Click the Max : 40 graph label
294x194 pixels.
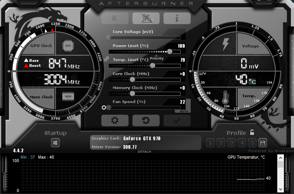[46, 157]
